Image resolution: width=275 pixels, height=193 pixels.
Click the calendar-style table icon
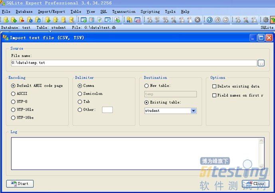tap(137, 20)
